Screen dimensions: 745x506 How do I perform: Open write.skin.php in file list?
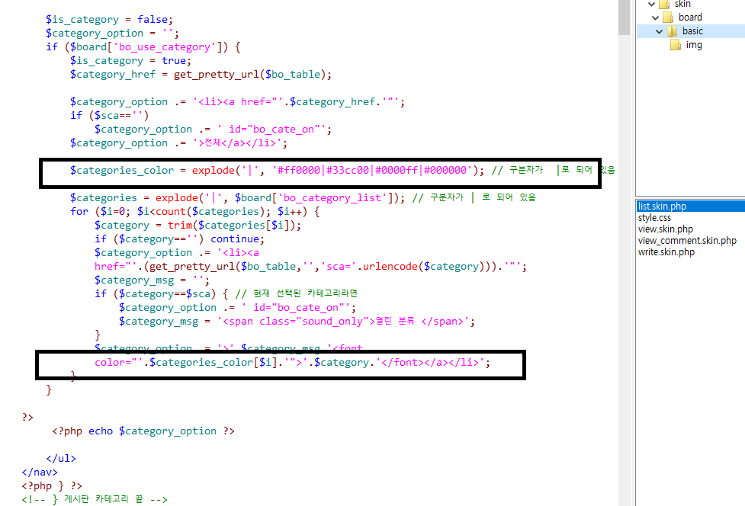point(666,252)
